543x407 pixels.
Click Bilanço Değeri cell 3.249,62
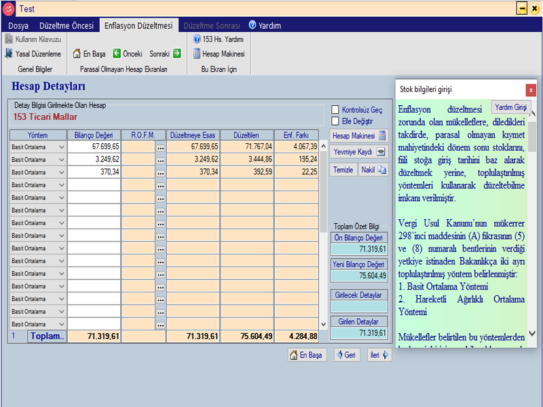point(94,159)
